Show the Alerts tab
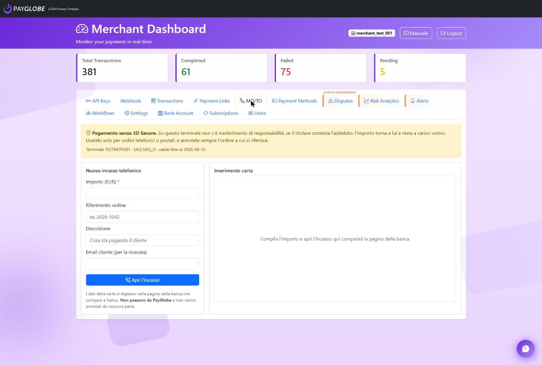Image resolution: width=542 pixels, height=365 pixels. [419, 101]
